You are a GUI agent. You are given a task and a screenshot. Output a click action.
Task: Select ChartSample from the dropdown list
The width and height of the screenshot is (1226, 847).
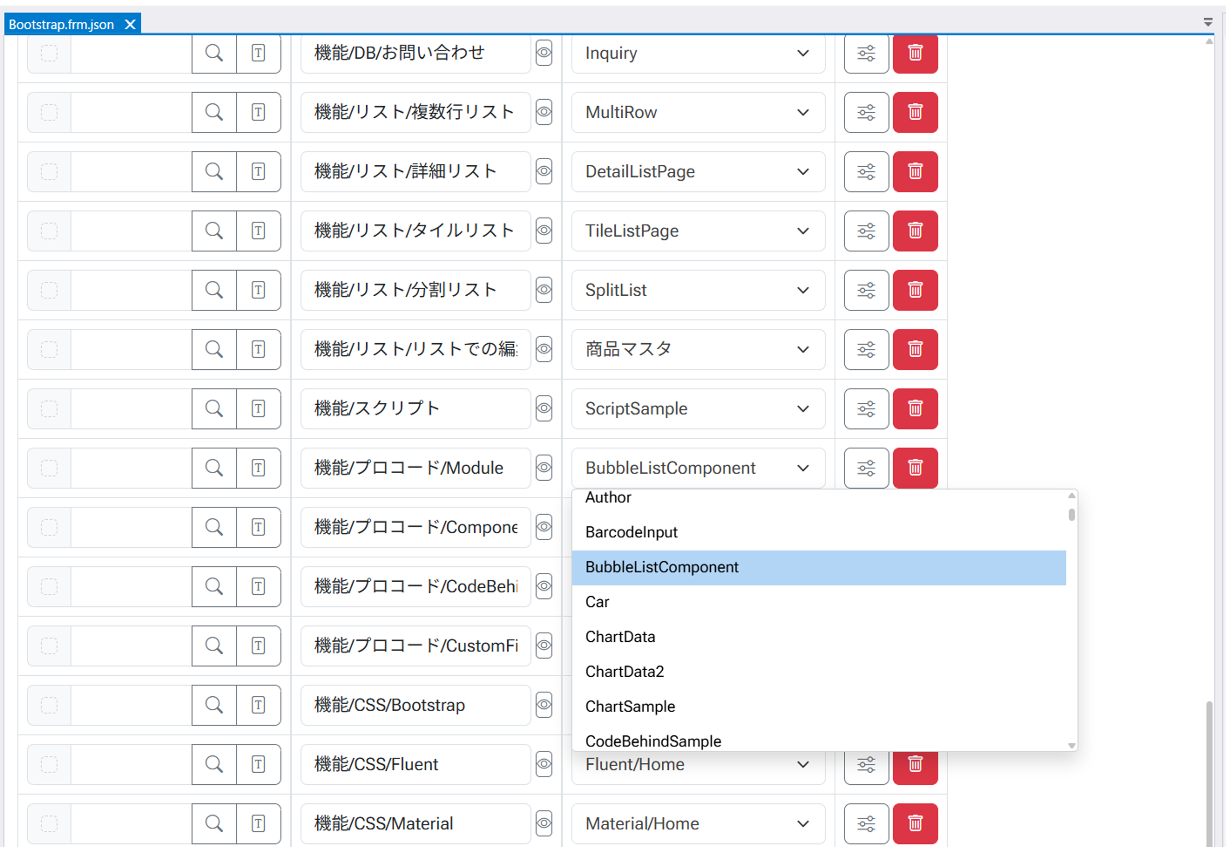click(630, 707)
